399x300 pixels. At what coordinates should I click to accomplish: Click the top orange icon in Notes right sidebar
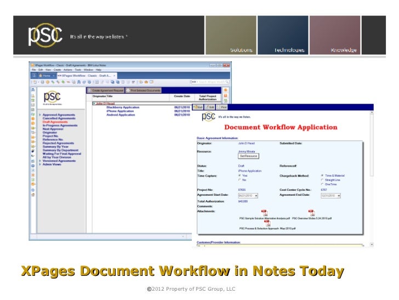point(225,90)
